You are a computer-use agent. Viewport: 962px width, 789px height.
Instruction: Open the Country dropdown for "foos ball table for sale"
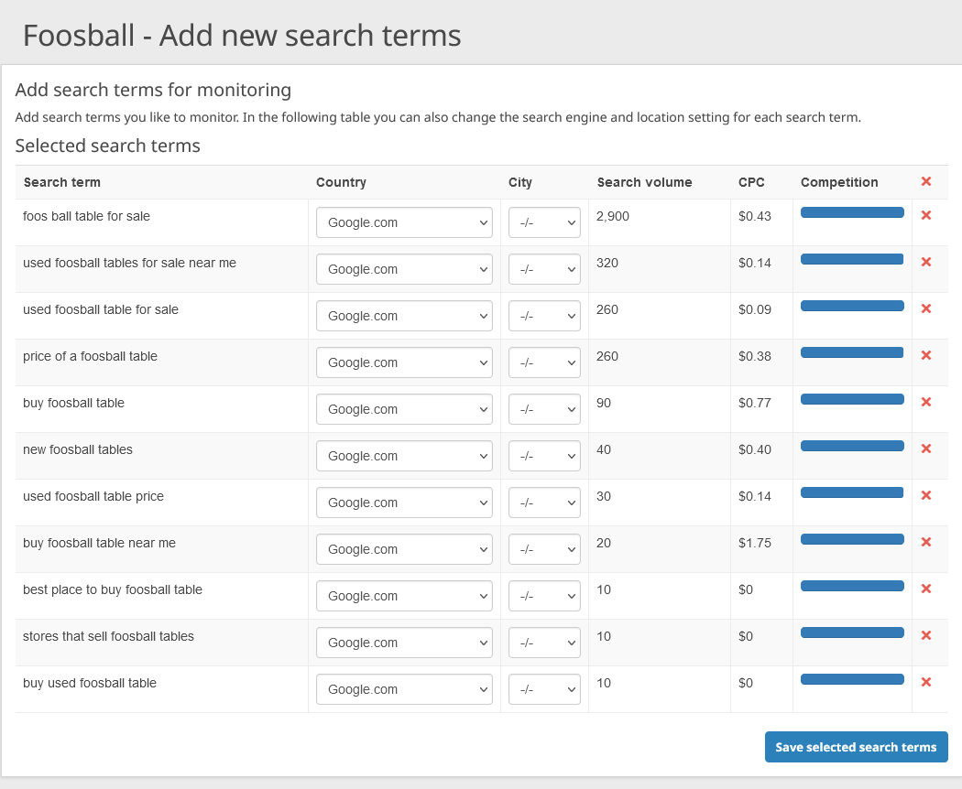tap(404, 222)
